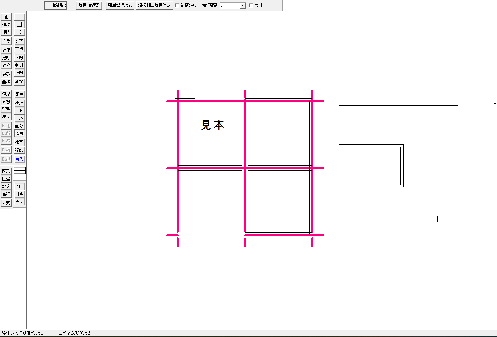The width and height of the screenshot is (497, 337).
Task: Click the 見本 text on canvas
Action: coord(212,125)
